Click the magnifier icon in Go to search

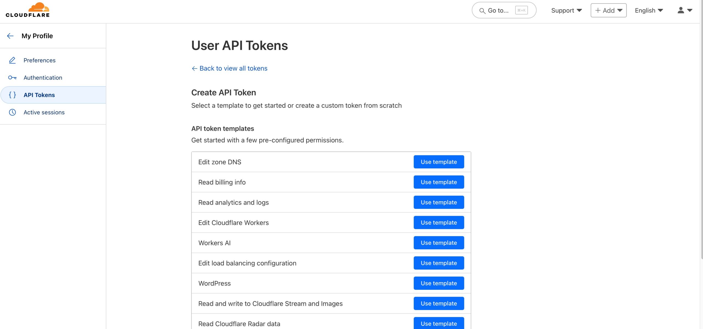click(482, 11)
